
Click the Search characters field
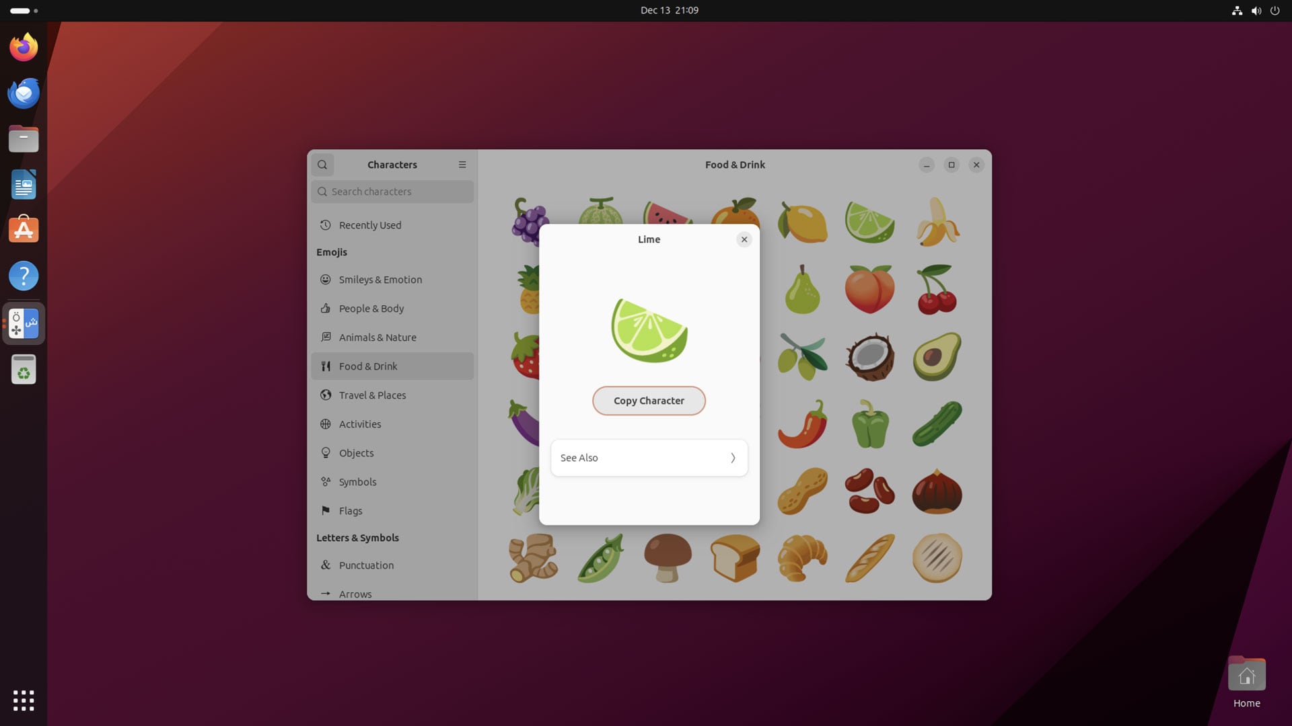click(392, 192)
